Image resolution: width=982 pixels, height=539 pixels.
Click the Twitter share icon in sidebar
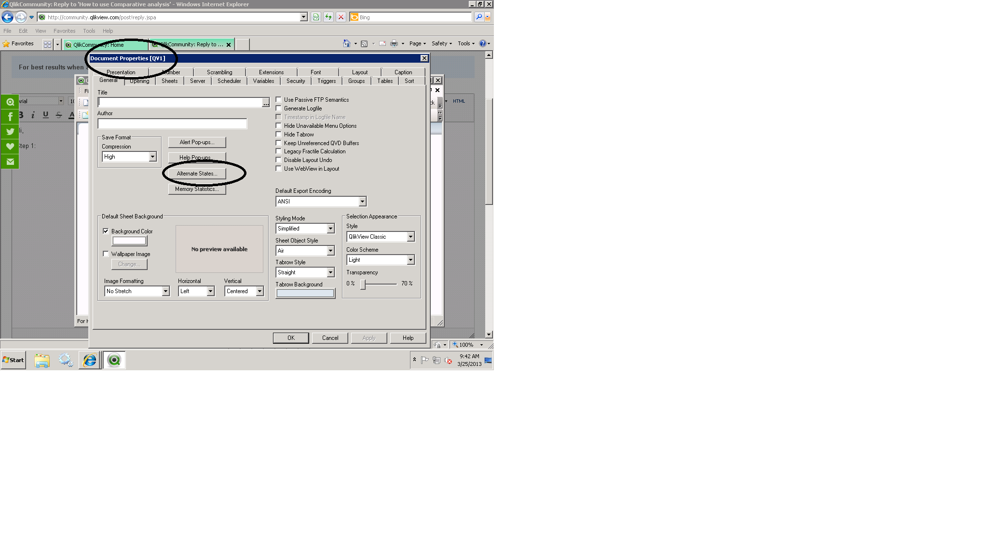tap(10, 132)
